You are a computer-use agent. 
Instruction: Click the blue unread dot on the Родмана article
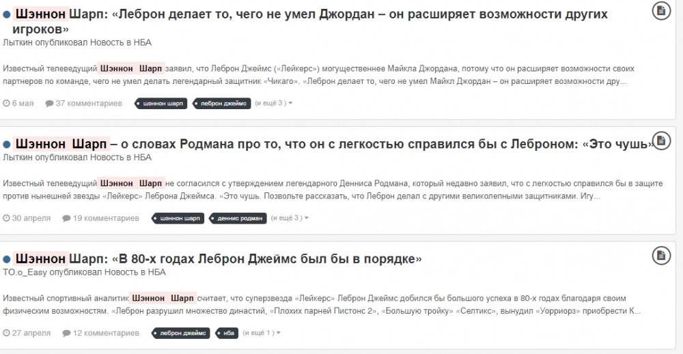[7, 144]
